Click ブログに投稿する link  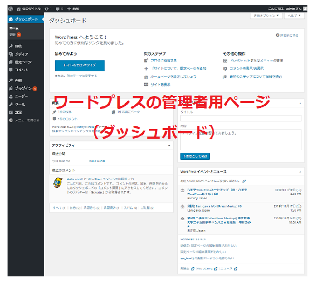point(163,60)
